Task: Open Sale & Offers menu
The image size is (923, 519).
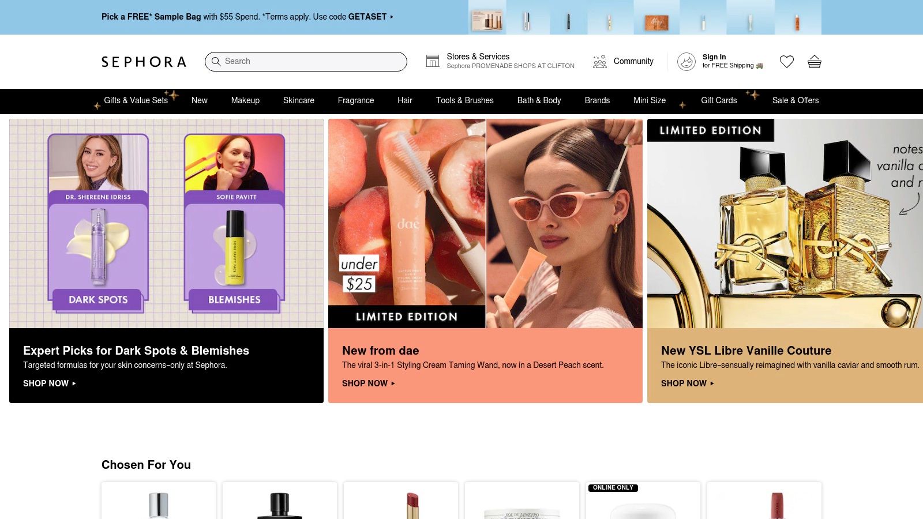Action: 796,100
